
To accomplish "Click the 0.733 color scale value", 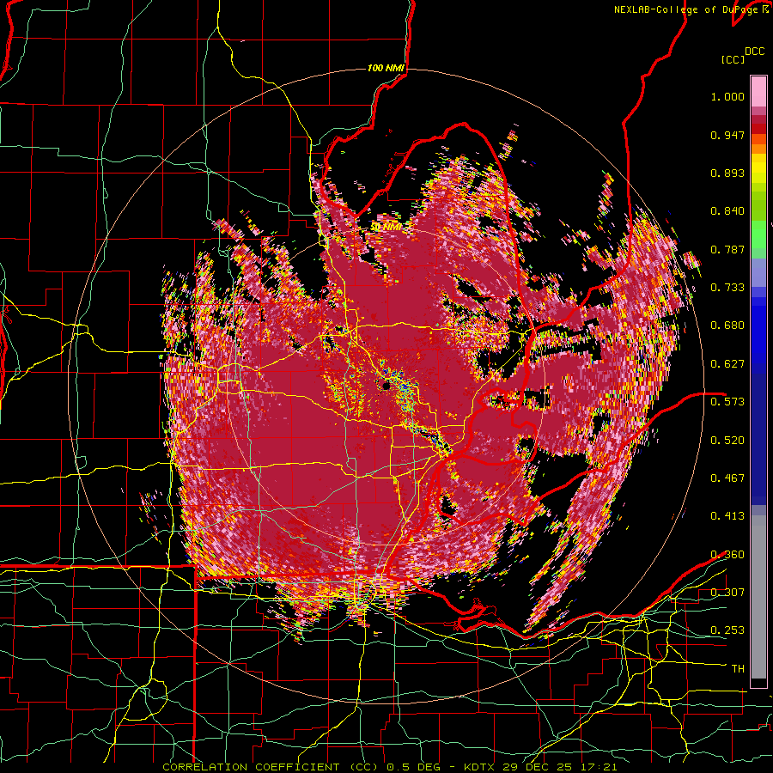I will tap(727, 288).
